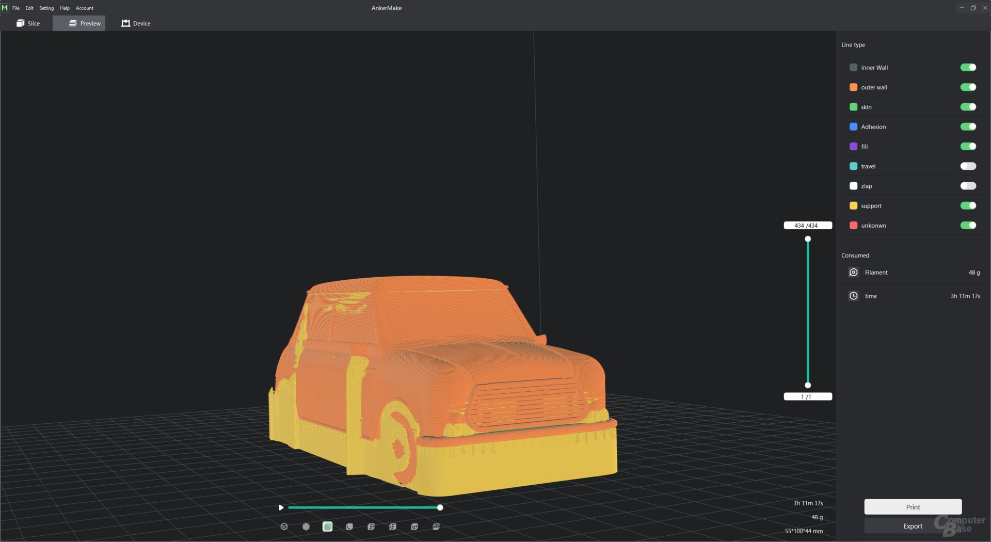The width and height of the screenshot is (991, 542).
Task: Disable the inner Wall line type
Action: tap(968, 68)
